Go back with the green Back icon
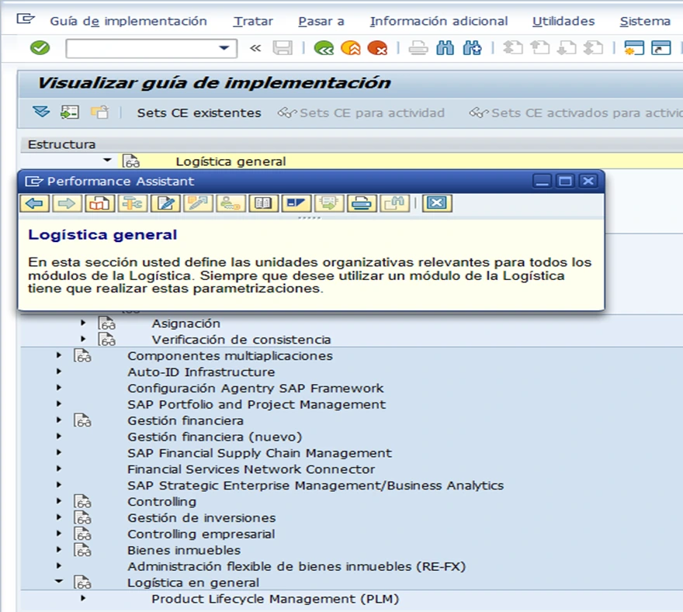 tap(324, 48)
